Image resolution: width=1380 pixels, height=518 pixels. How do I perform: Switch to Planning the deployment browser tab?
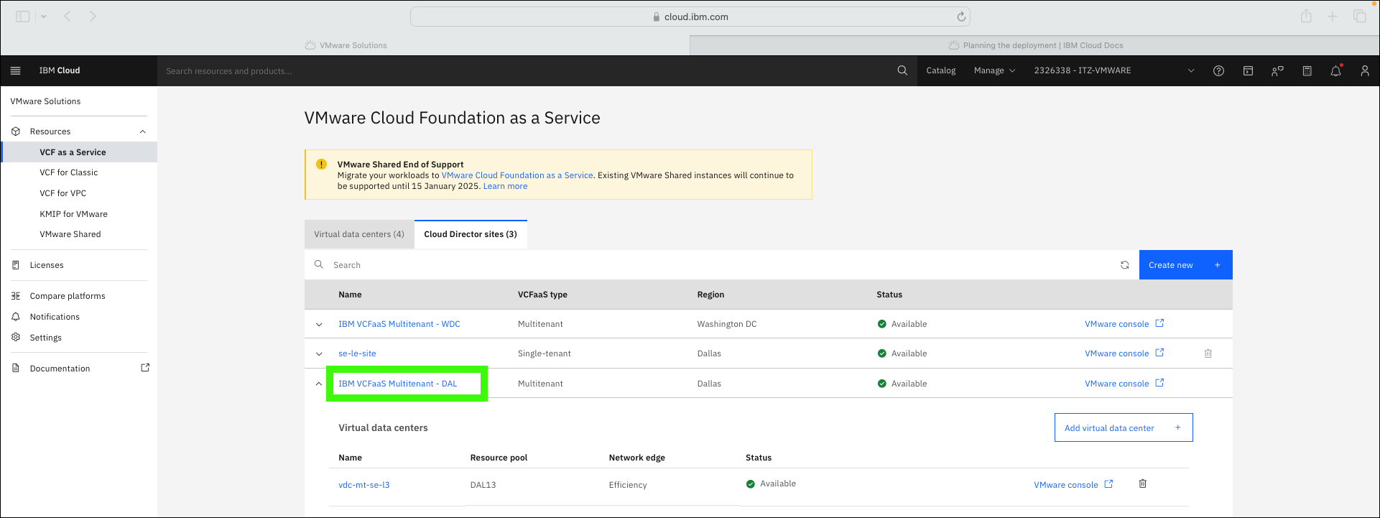coord(1035,45)
